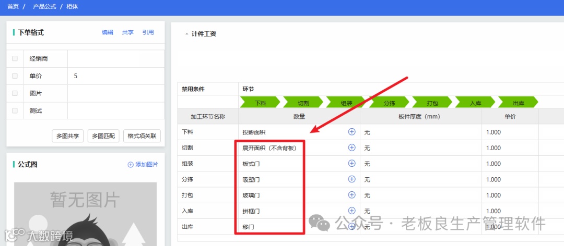The width and height of the screenshot is (564, 246).
Task: Select the 分拣 process step arrow
Action: [x=389, y=103]
